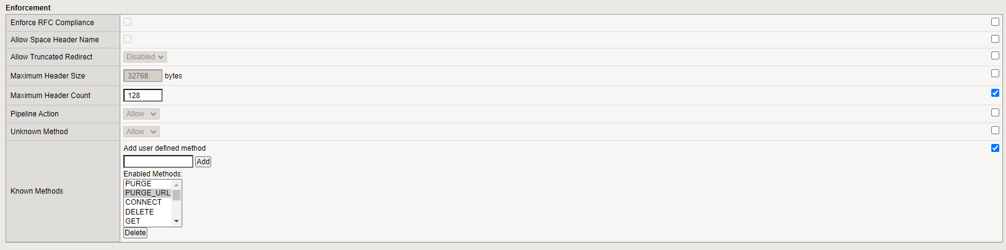Expand the Pipeline Action dropdown
This screenshot has width=1006, height=250.
tap(141, 114)
